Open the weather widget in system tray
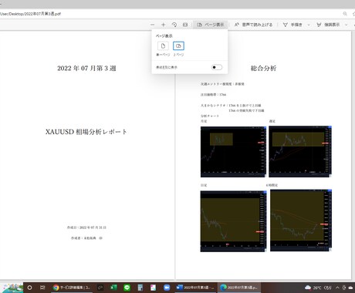This screenshot has height=293, width=355. [x=318, y=288]
